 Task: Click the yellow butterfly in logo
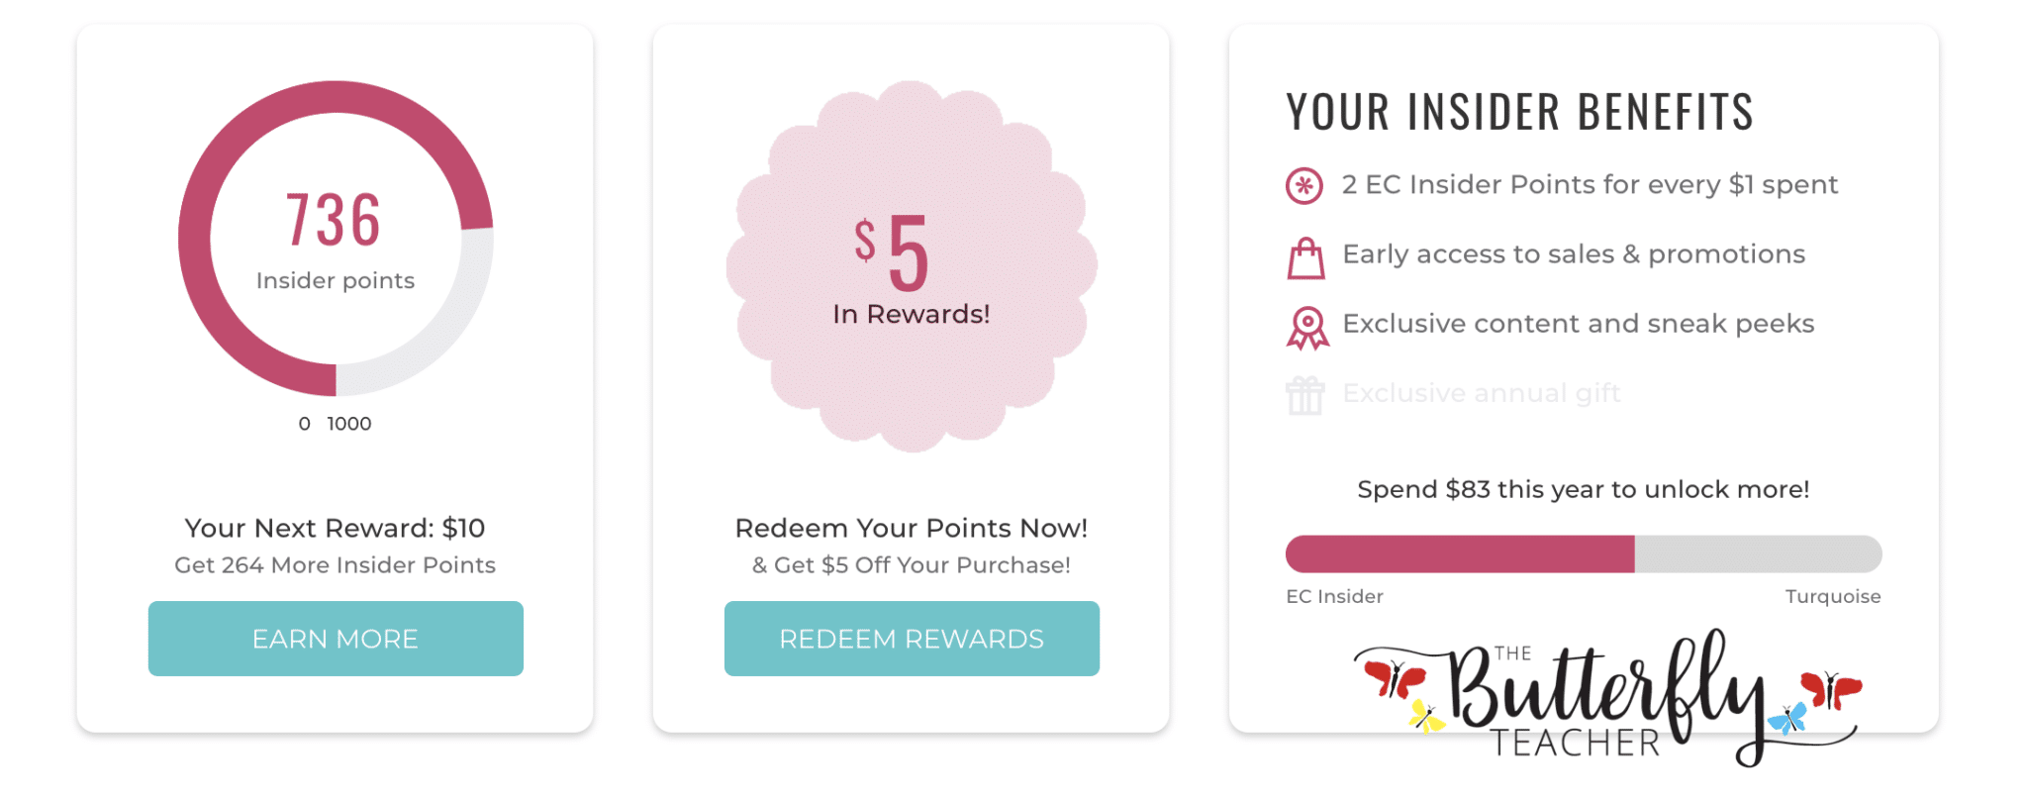coord(1426,715)
